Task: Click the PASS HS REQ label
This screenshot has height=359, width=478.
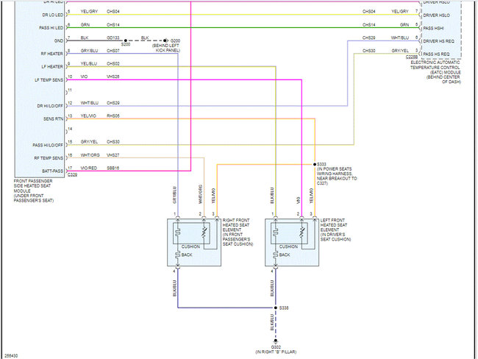Action: [x=436, y=54]
